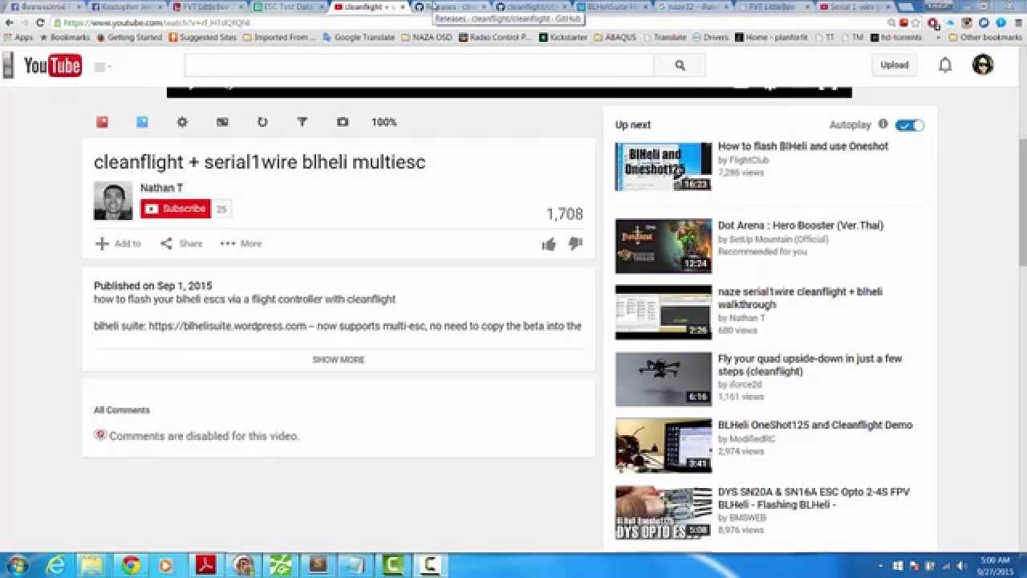Image resolution: width=1027 pixels, height=578 pixels.
Task: Switch to the Releases cleanflight GitHub tab
Action: click(x=449, y=6)
